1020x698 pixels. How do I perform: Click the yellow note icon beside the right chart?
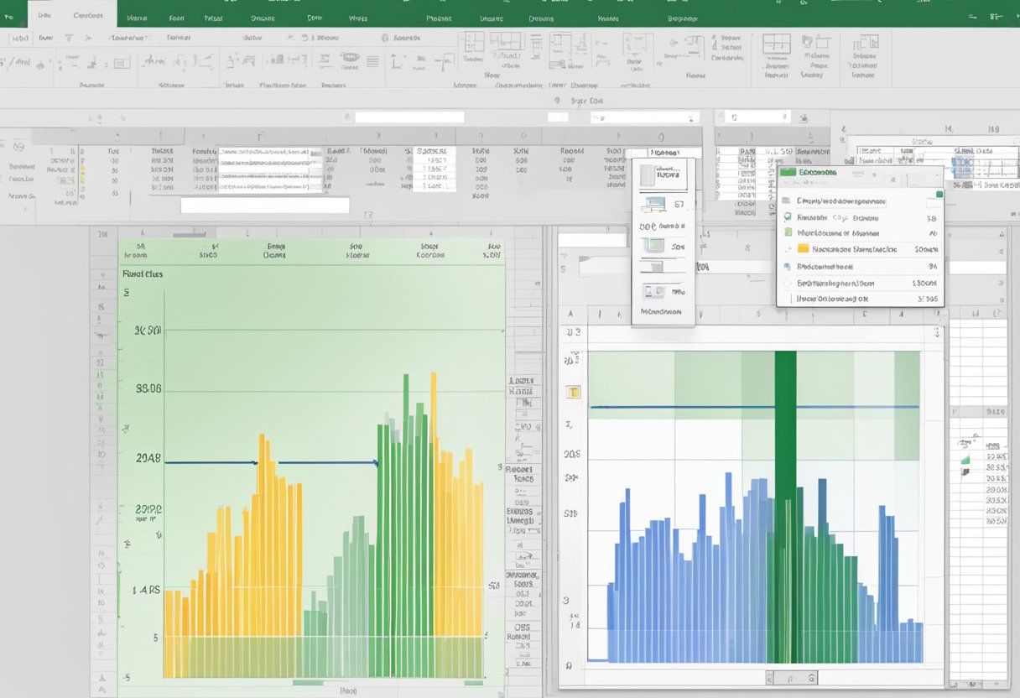tap(574, 392)
